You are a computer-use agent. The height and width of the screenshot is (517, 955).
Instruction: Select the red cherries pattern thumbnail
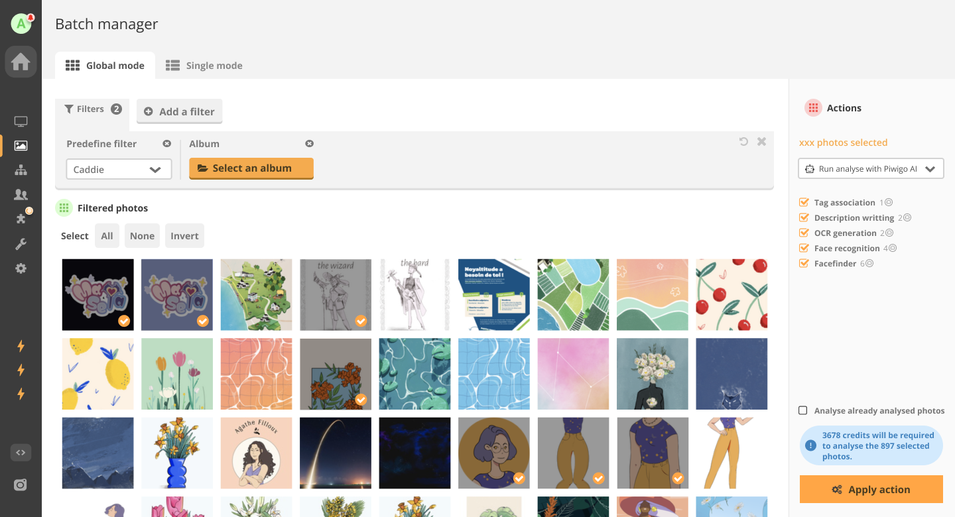732,294
